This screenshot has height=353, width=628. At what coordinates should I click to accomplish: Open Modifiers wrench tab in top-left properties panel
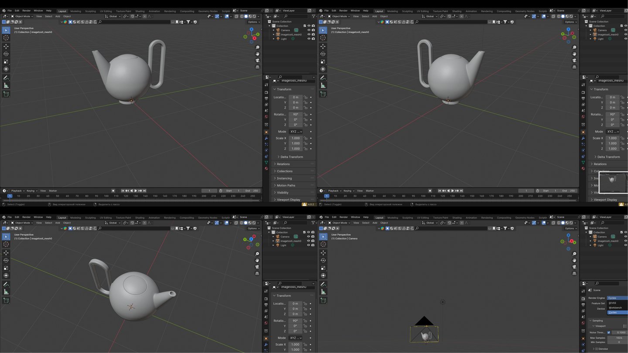coord(266,138)
